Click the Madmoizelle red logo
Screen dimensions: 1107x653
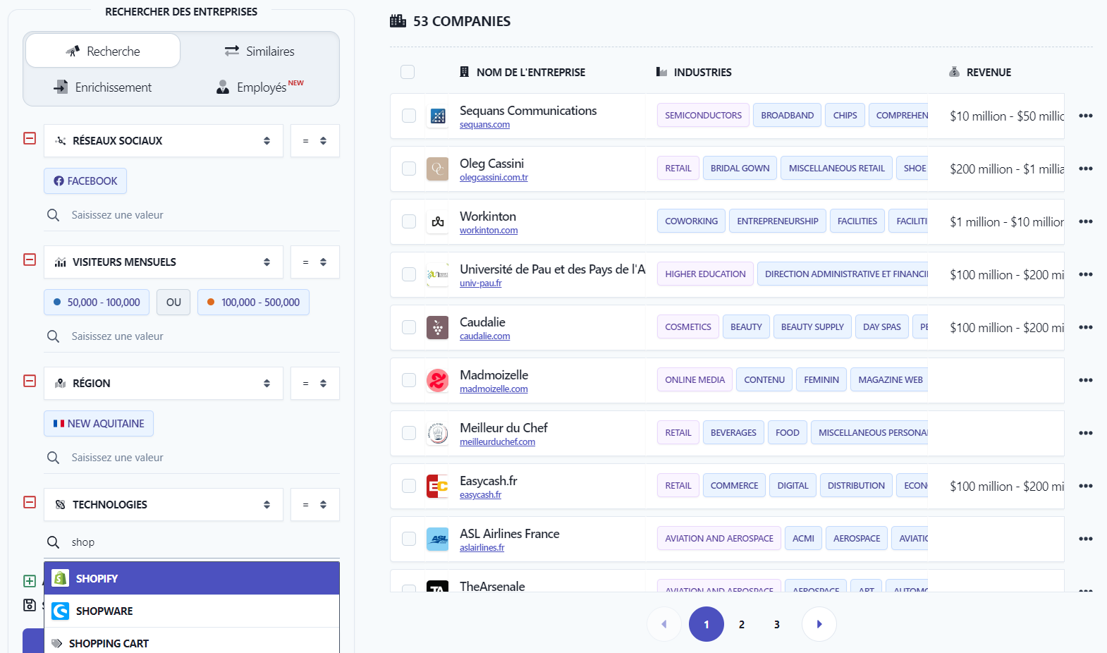click(x=438, y=380)
